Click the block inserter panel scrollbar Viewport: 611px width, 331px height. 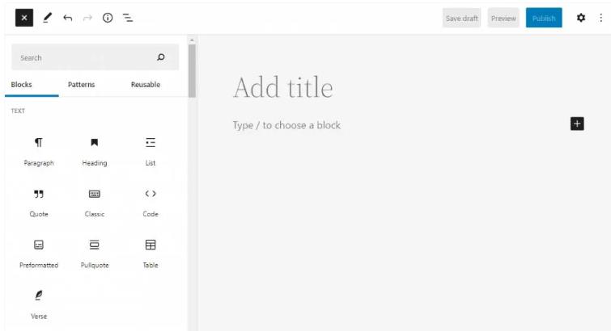[192, 69]
